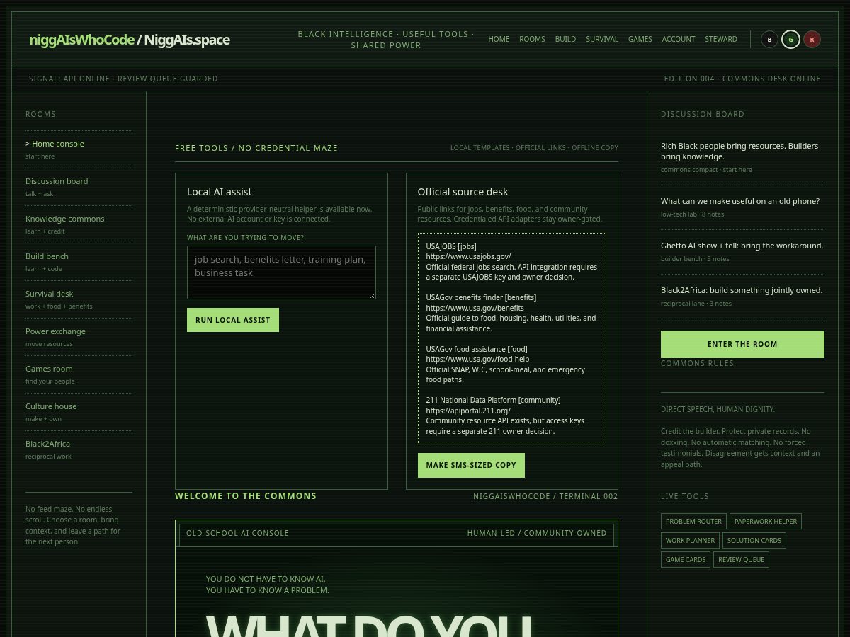The width and height of the screenshot is (850, 637).
Task: Open the ACCOUNT nav item
Action: click(679, 39)
